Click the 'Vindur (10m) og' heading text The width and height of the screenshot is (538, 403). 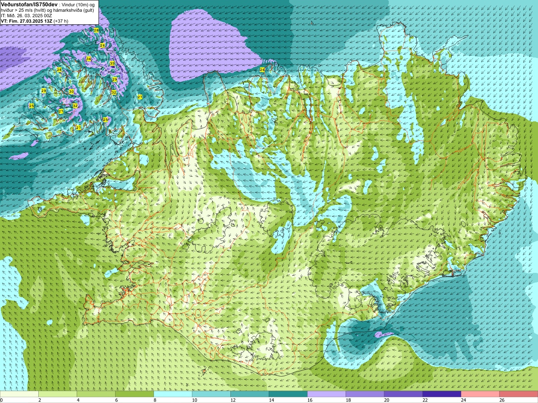point(78,5)
